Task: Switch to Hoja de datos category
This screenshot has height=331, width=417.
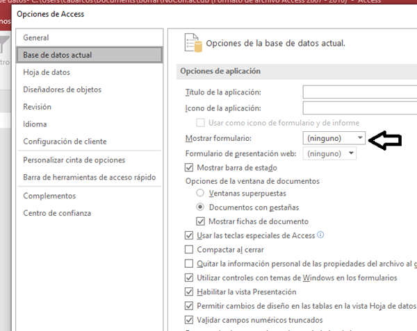Action: tap(47, 72)
